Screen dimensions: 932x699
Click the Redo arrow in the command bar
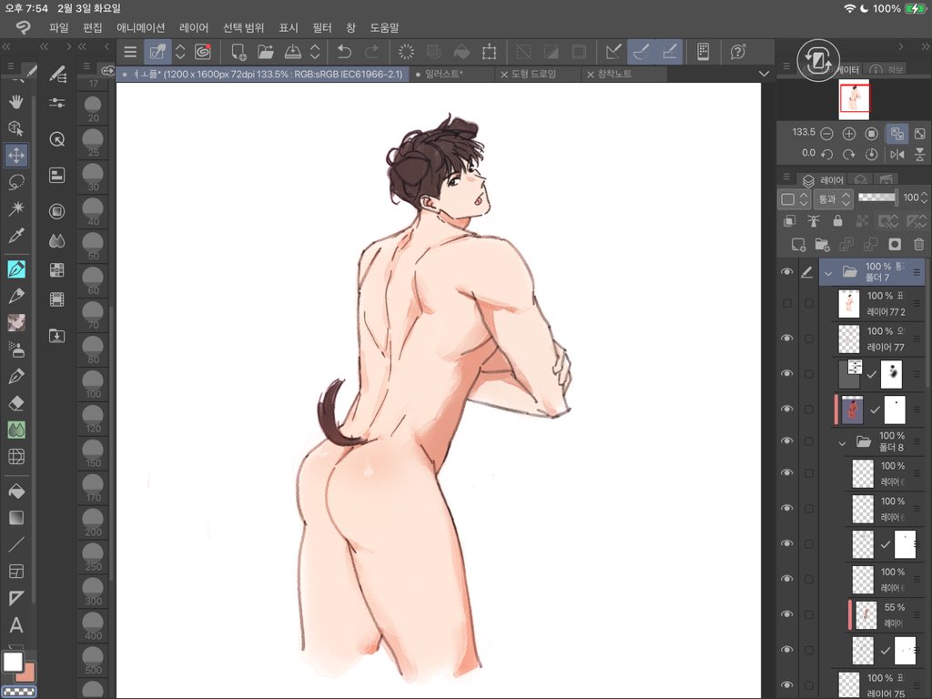pos(371,52)
